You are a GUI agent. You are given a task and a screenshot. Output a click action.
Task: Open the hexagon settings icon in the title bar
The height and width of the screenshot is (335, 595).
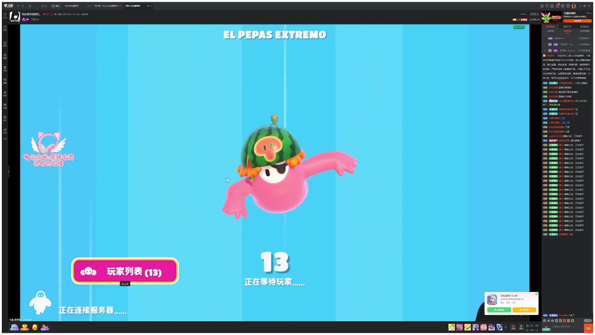pyautogui.click(x=562, y=6)
